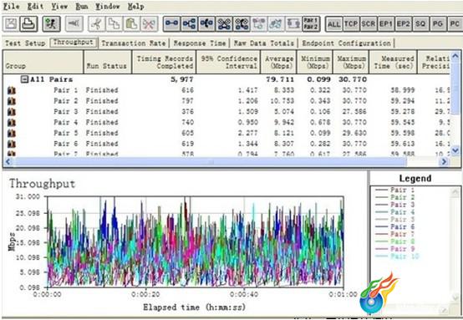463x320 pixels.
Task: Select Pair 6 line in the legend
Action: 395,226
